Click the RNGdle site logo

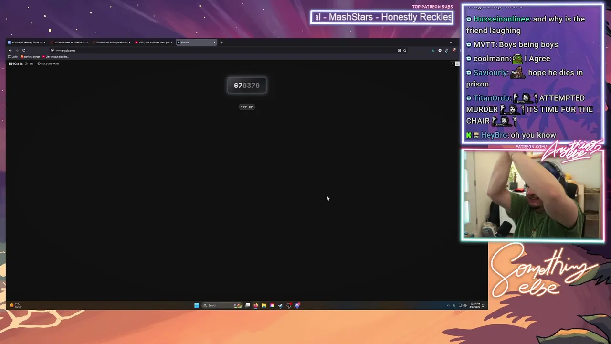pos(16,64)
